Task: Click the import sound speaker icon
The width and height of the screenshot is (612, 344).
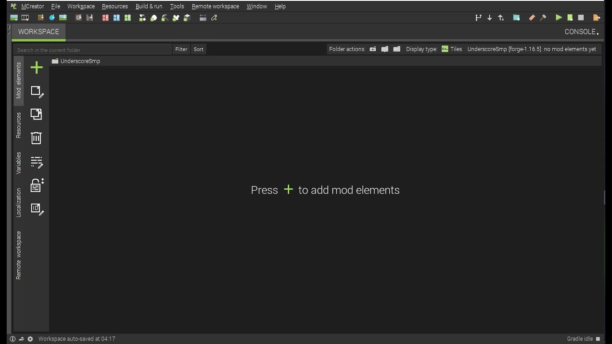Action: click(x=78, y=18)
